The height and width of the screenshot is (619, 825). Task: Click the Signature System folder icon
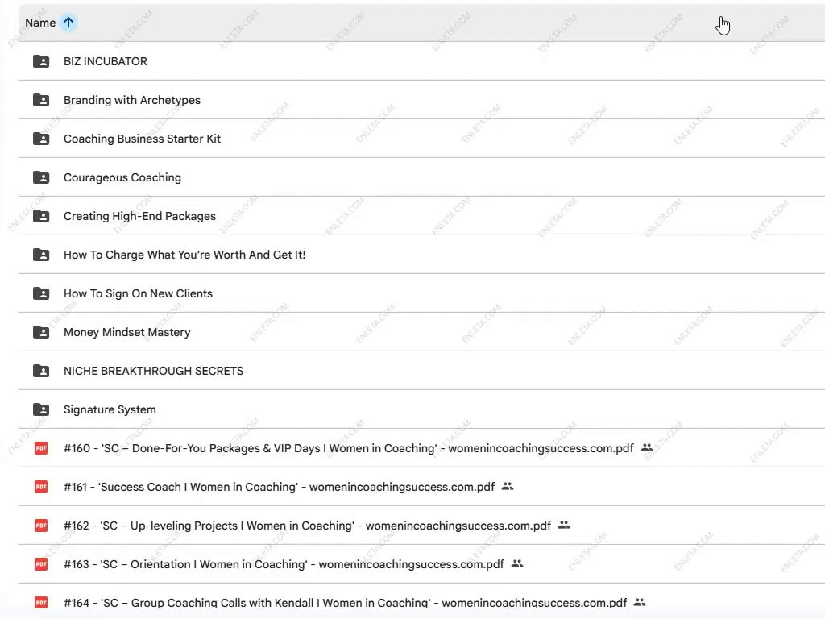tap(41, 409)
